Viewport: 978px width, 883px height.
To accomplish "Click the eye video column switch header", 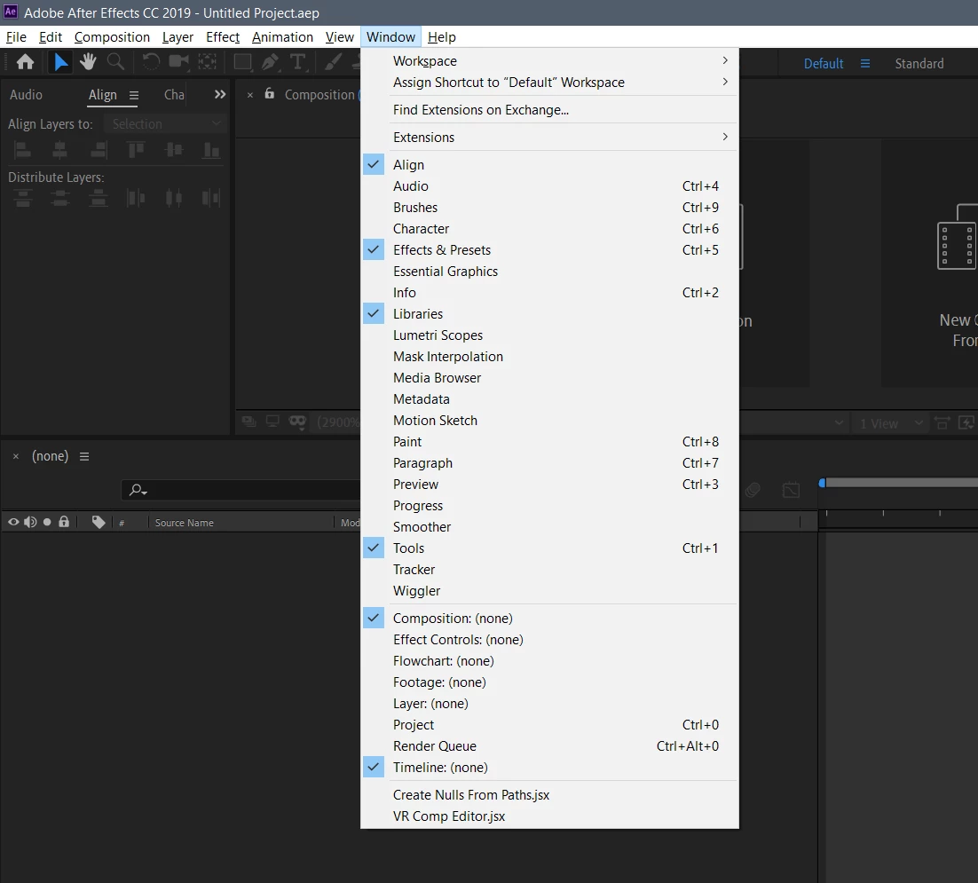I will pyautogui.click(x=13, y=522).
